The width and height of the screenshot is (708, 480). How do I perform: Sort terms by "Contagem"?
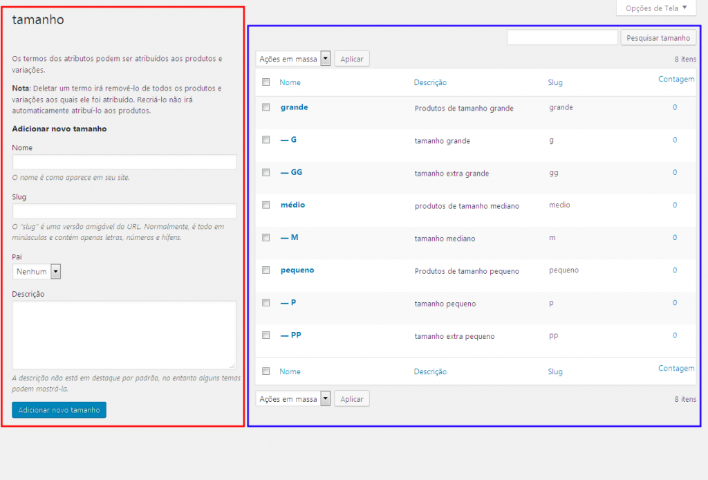pos(676,79)
